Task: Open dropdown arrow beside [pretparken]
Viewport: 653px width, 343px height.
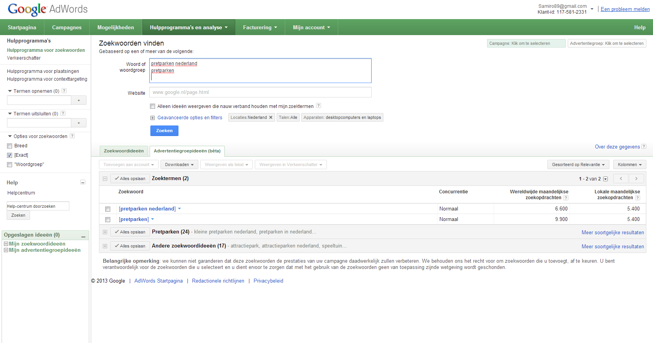Action: click(x=153, y=219)
